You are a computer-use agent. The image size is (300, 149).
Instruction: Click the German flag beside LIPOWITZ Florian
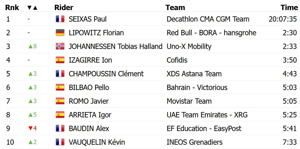(60, 33)
